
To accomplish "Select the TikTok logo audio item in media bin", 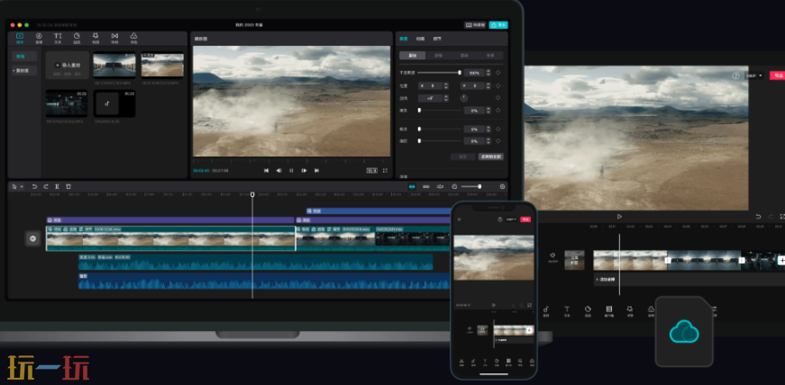I will coord(114,103).
